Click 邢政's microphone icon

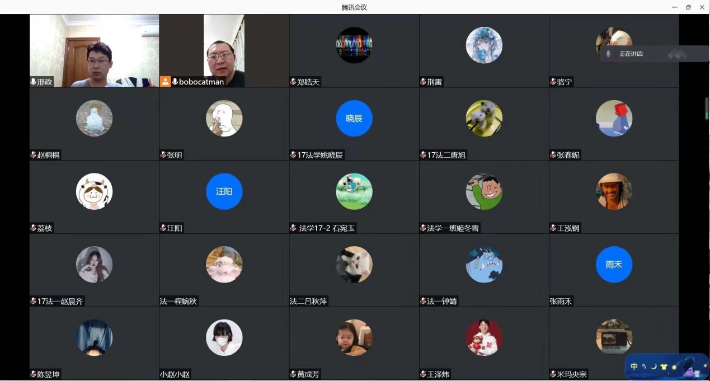(34, 82)
